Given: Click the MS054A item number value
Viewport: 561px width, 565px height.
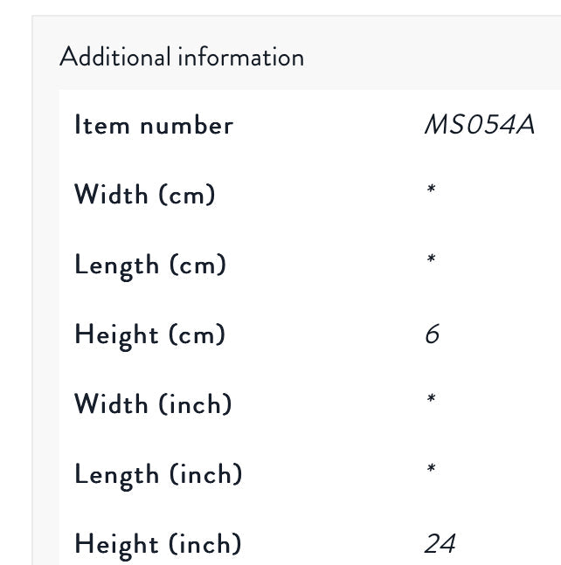Looking at the screenshot, I should tap(480, 125).
